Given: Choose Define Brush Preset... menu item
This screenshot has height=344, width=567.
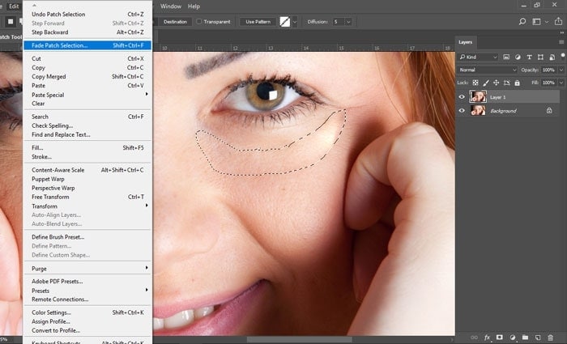Looking at the screenshot, I should click(x=87, y=237).
